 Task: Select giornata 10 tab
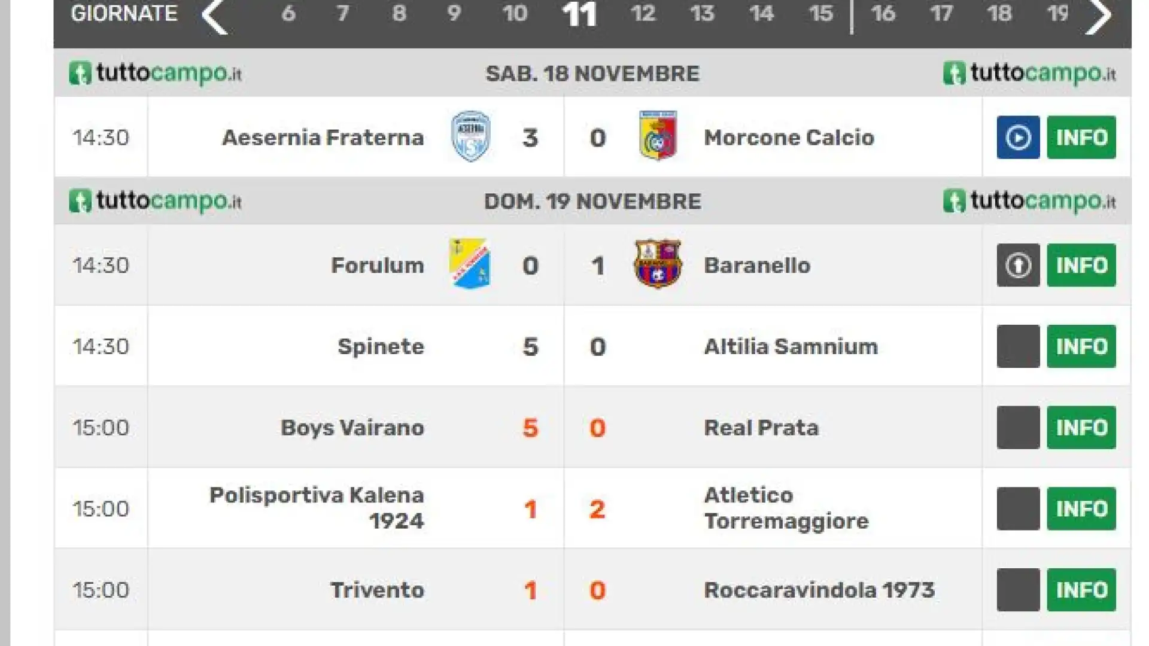click(x=515, y=13)
